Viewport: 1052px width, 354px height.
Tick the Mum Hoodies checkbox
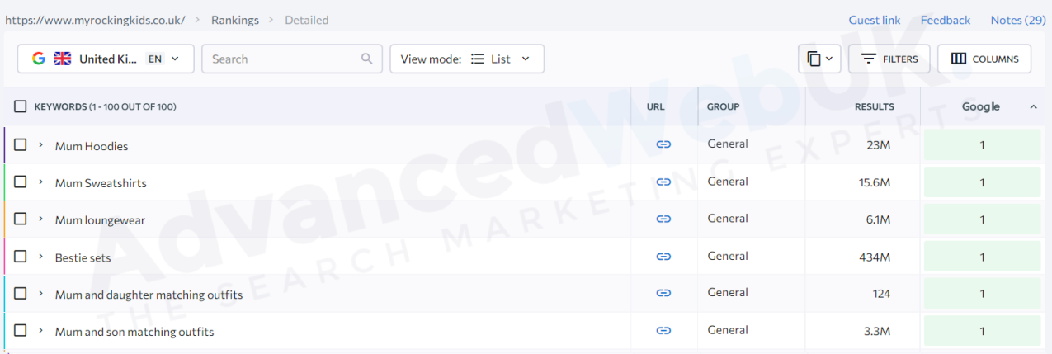[21, 144]
